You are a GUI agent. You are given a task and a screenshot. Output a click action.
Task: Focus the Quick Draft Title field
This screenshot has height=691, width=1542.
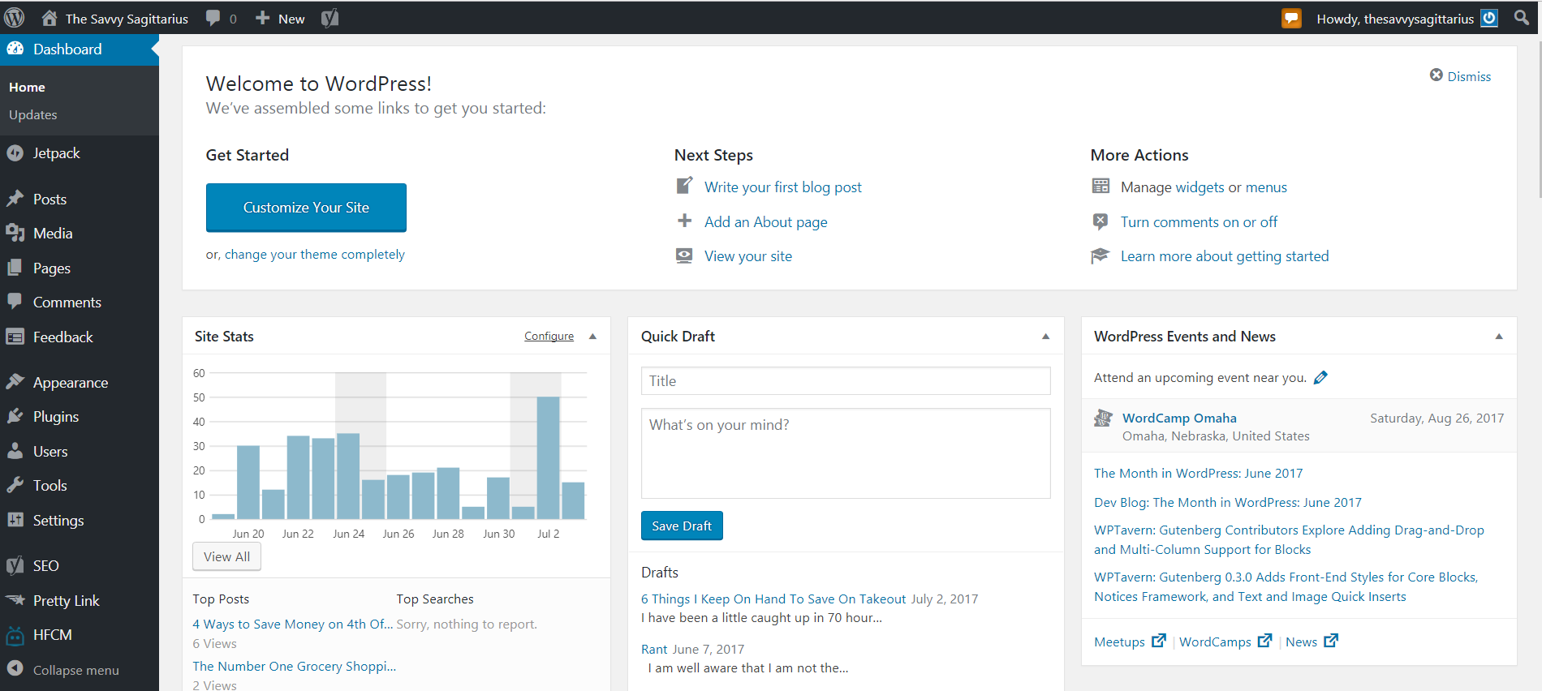coord(845,381)
